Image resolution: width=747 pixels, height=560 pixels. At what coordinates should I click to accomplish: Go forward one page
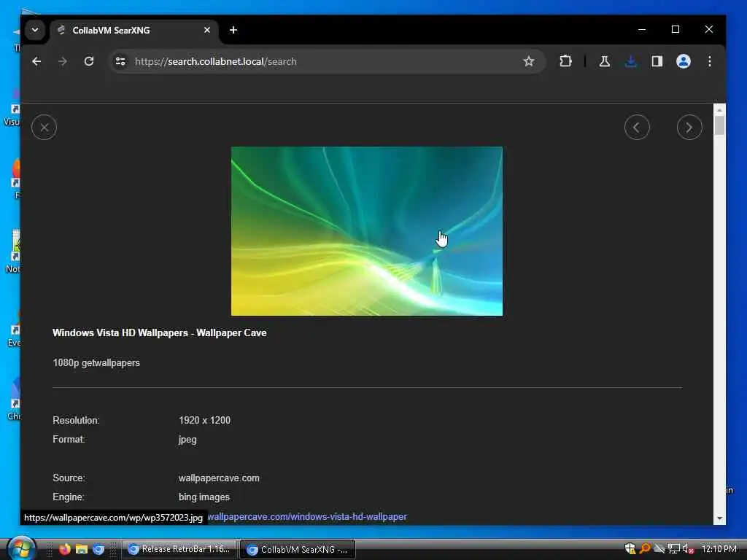[63, 61]
